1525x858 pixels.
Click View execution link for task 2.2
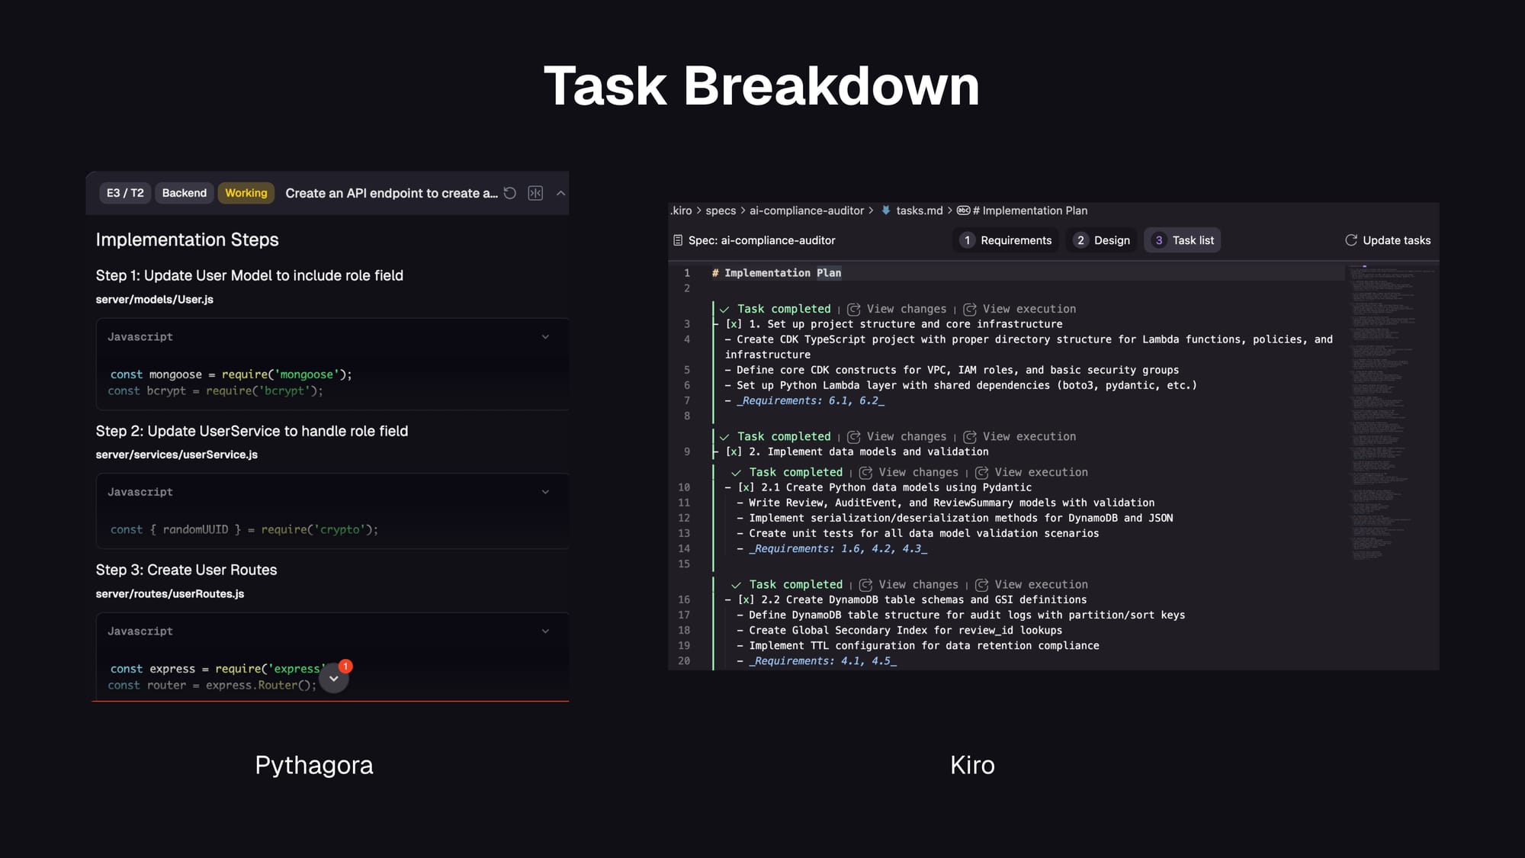coord(1040,584)
